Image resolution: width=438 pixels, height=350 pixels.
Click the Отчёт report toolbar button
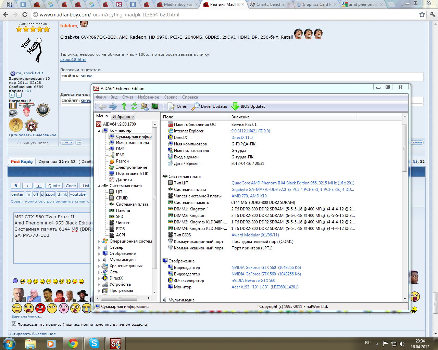click(178, 106)
